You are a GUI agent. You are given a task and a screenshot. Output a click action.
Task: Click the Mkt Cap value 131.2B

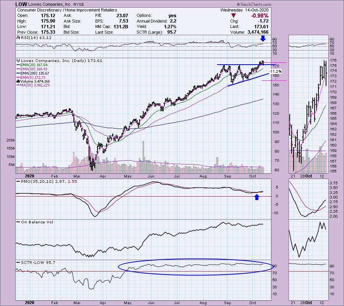pos(121,26)
